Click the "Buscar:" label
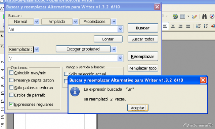The height and width of the screenshot is (129, 215). 15,15
